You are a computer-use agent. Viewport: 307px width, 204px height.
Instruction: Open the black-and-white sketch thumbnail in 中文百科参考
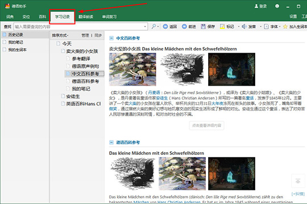182,69
